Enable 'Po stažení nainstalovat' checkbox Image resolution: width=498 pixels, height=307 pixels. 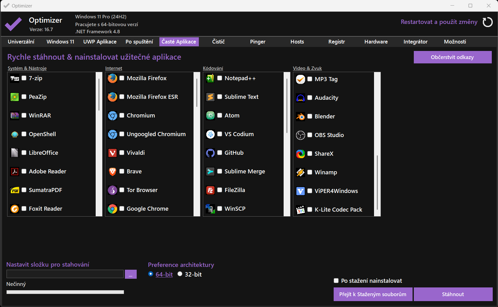click(336, 281)
